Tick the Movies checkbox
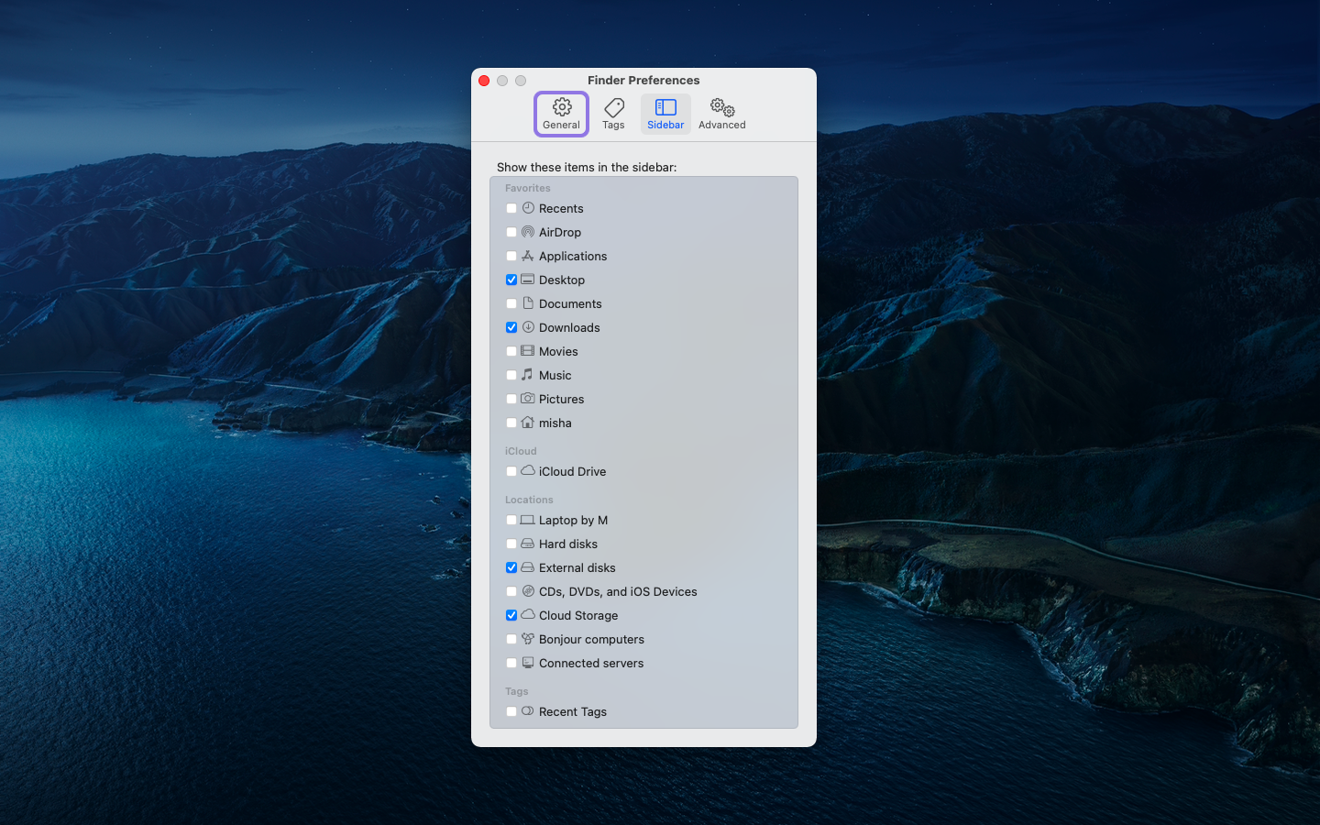 coord(511,352)
